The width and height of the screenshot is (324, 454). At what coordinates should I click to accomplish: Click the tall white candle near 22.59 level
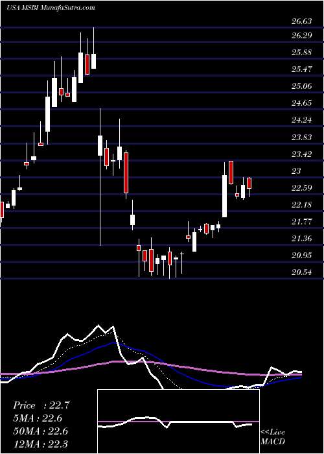point(224,196)
